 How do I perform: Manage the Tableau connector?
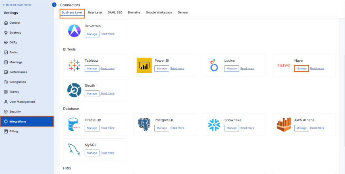(92, 69)
